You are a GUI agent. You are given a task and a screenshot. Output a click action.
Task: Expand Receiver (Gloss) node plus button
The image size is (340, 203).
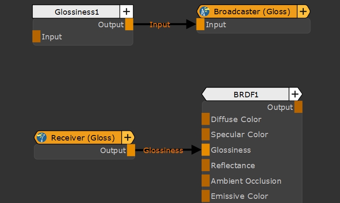127,137
